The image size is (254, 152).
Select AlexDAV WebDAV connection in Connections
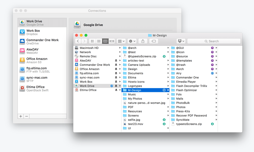coord(42,51)
